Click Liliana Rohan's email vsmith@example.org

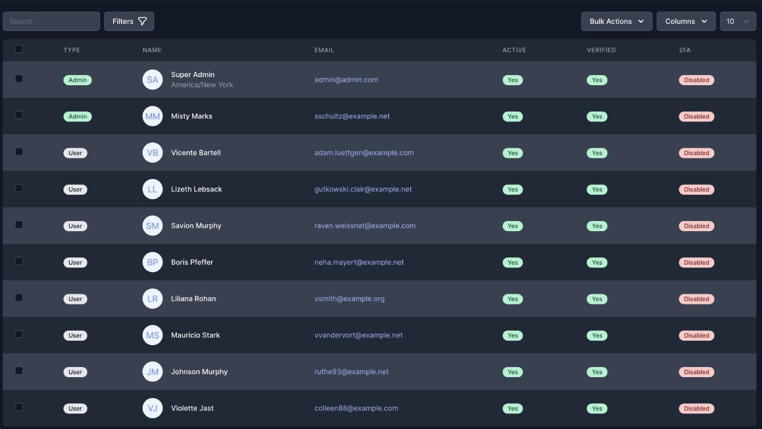click(349, 299)
